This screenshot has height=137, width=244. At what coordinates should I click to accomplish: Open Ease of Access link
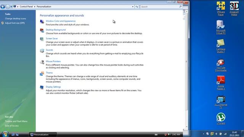pos(12,126)
